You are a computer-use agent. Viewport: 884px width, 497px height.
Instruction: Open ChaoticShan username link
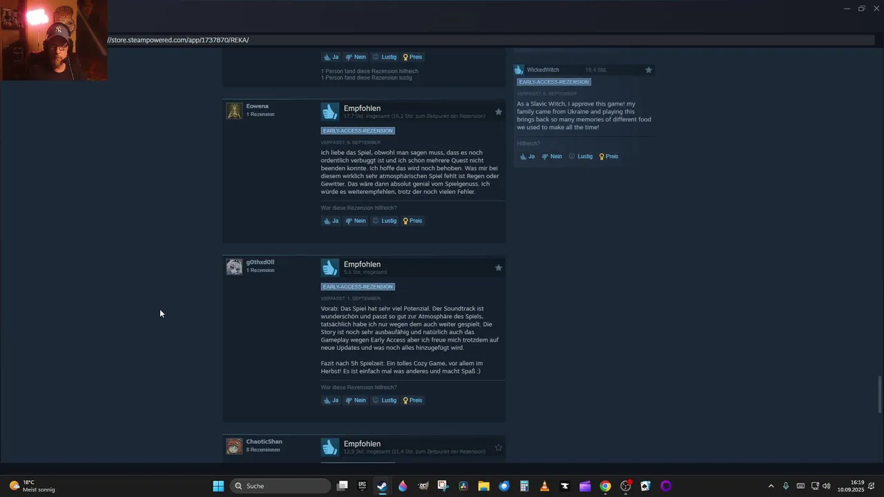point(264,442)
